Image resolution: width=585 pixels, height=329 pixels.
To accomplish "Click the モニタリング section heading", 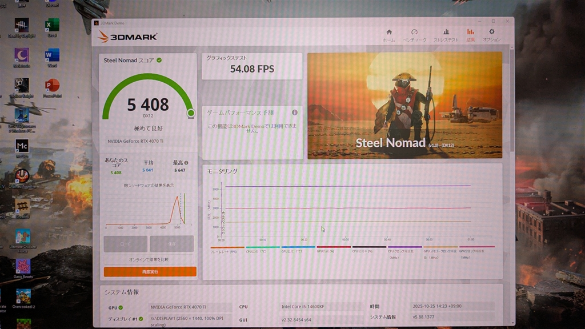I will point(222,171).
